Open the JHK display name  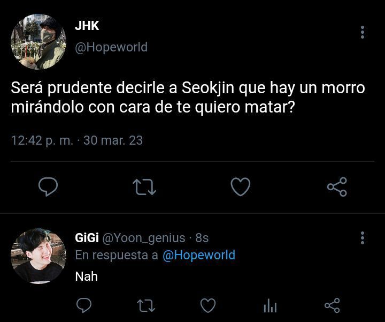[x=87, y=26]
